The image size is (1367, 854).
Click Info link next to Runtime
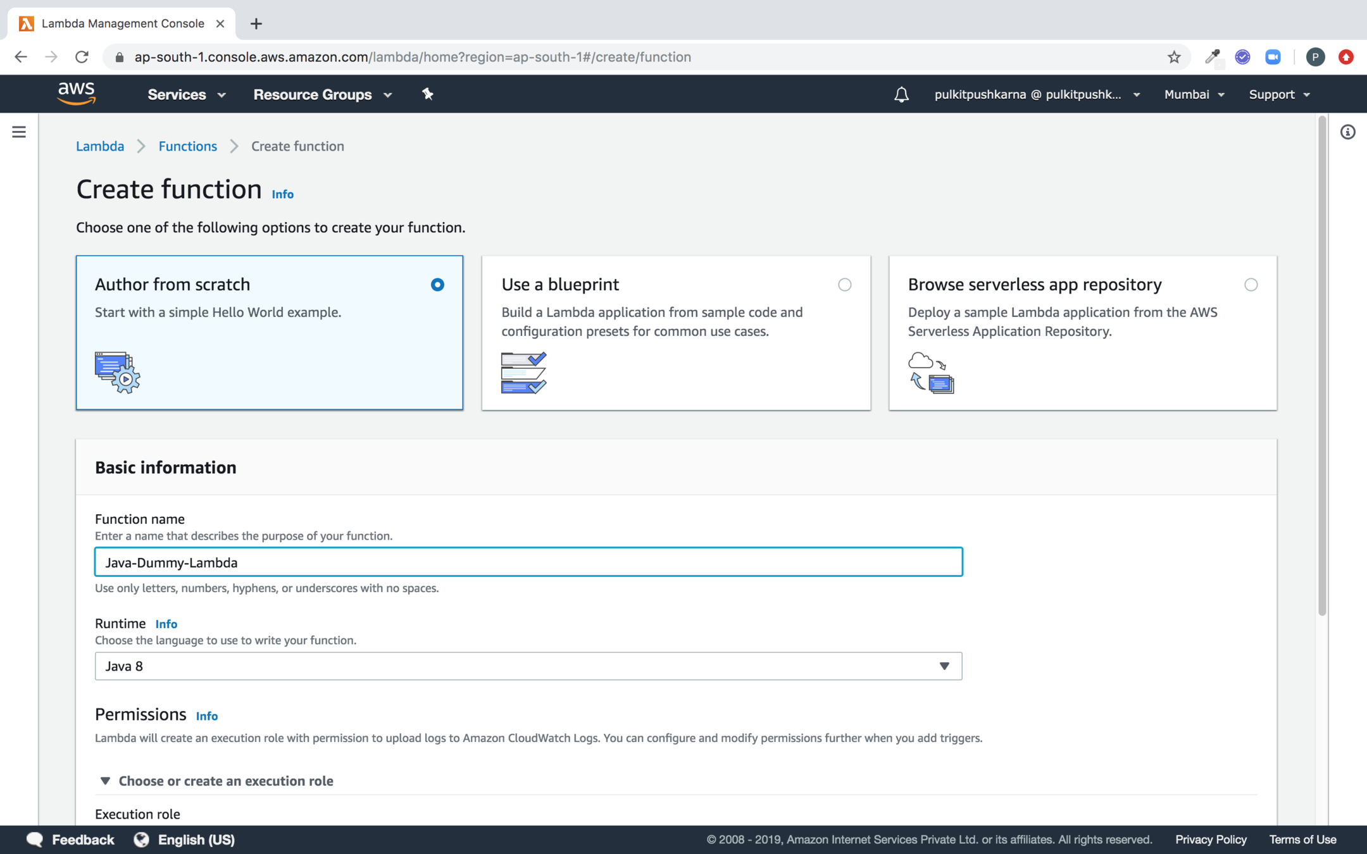point(166,624)
